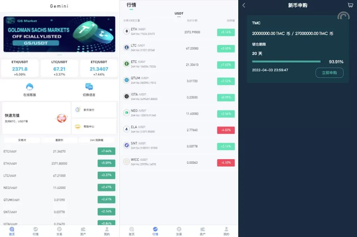Image resolution: width=357 pixels, height=237 pixels.
Task: Click the ETC coin icon in the market list
Action: tap(126, 64)
